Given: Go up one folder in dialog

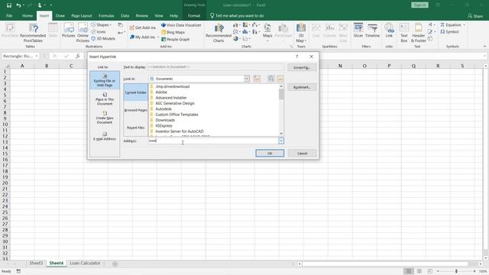Looking at the screenshot, I should 257,79.
